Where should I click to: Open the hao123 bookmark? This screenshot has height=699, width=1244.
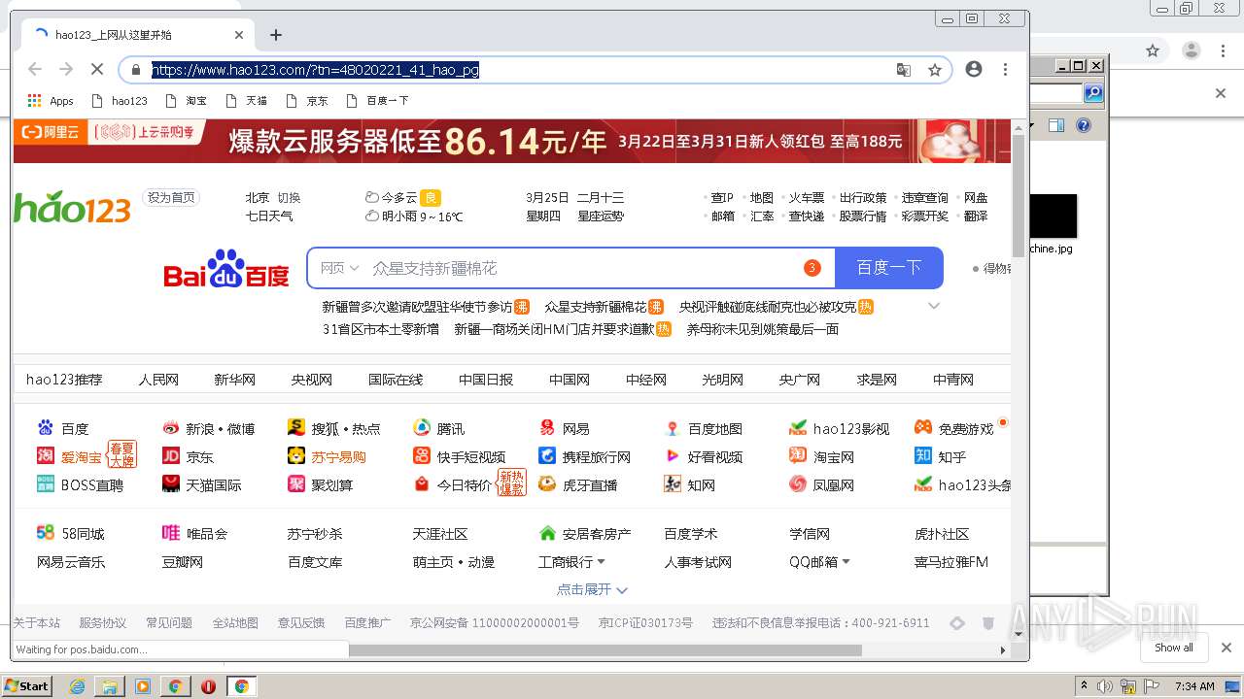[x=119, y=101]
